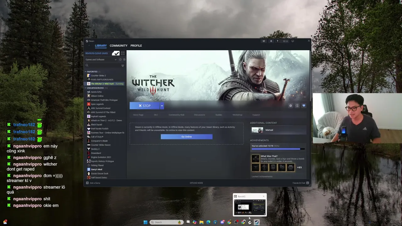
Task: Click the What Was That? achievement icon
Action: [x=255, y=158]
